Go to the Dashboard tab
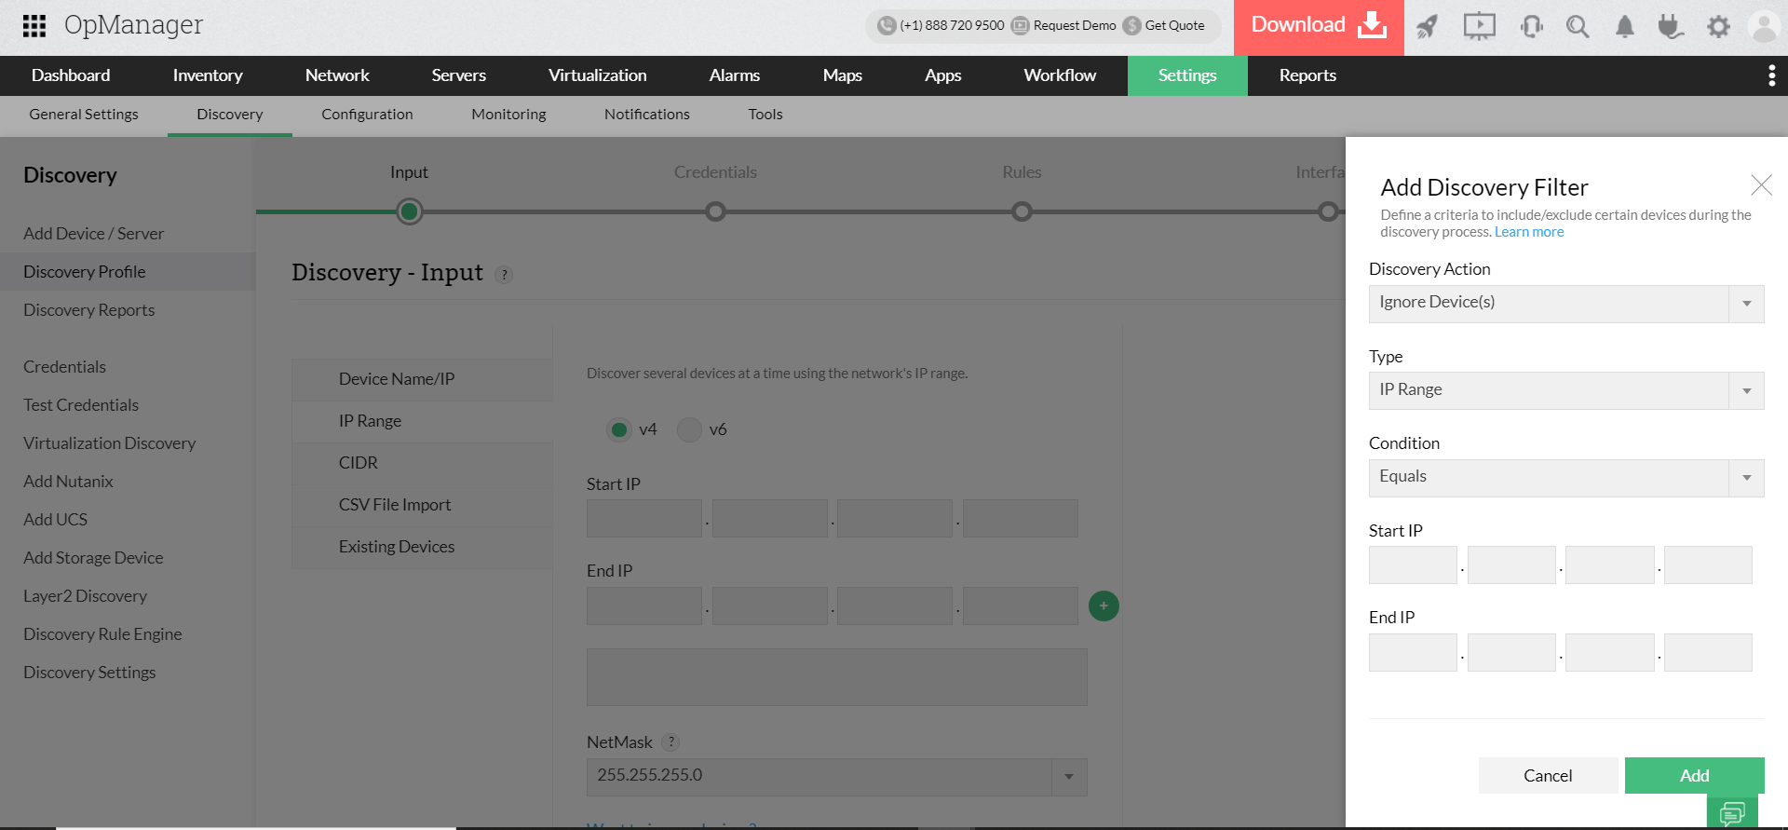The height and width of the screenshot is (830, 1788). click(x=71, y=75)
